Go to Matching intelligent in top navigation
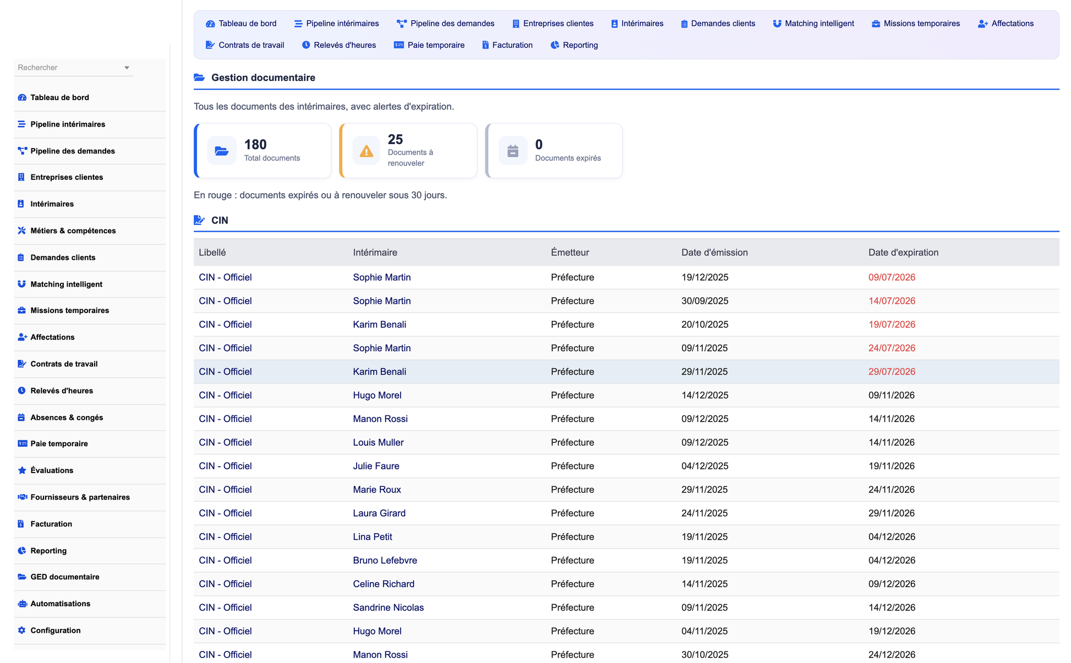This screenshot has height=663, width=1071. 813,24
